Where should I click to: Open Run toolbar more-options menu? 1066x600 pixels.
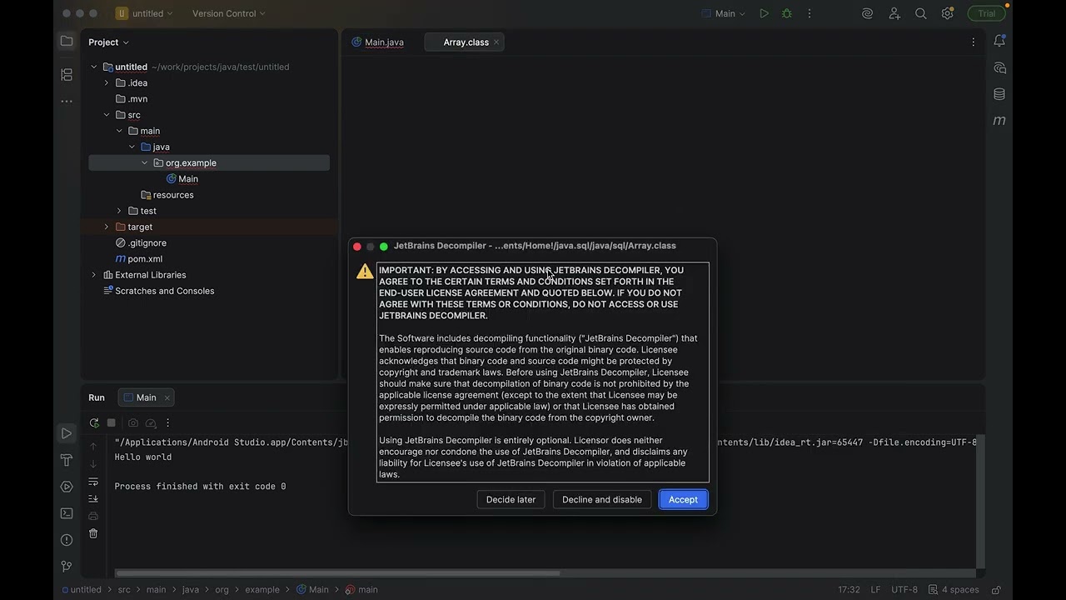167,423
